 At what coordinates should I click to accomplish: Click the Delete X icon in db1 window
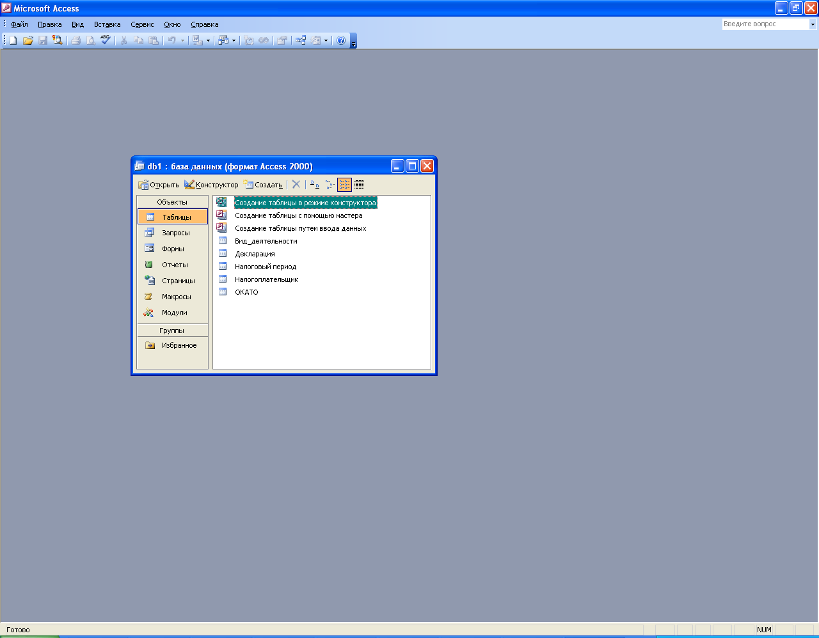296,185
